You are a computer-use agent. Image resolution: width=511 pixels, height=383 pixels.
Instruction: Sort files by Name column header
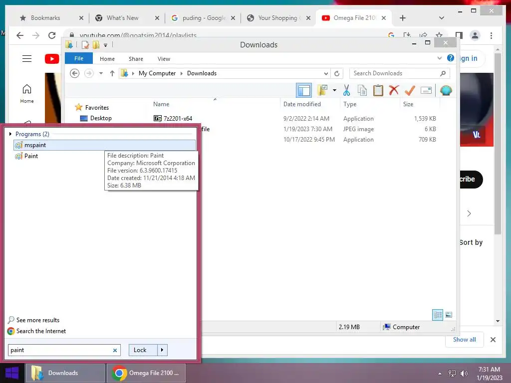tap(161, 104)
